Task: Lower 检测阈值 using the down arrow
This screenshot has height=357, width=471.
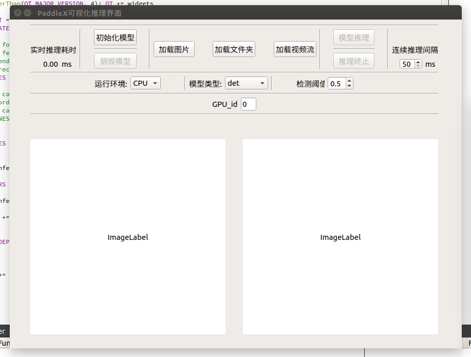Action: (x=349, y=86)
